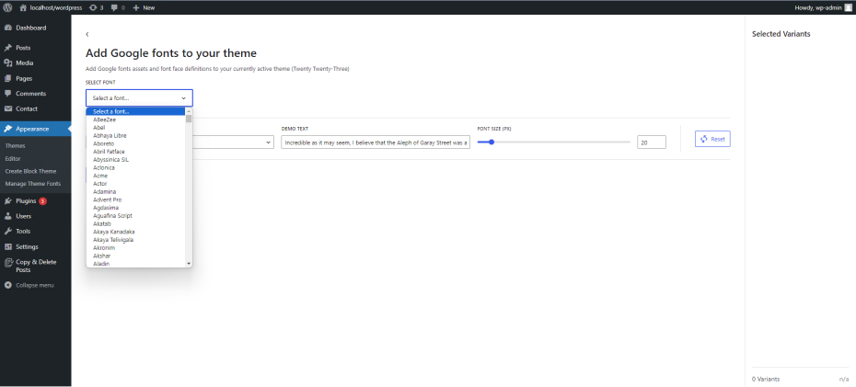Collapse the admin sidebar menu

(x=36, y=285)
